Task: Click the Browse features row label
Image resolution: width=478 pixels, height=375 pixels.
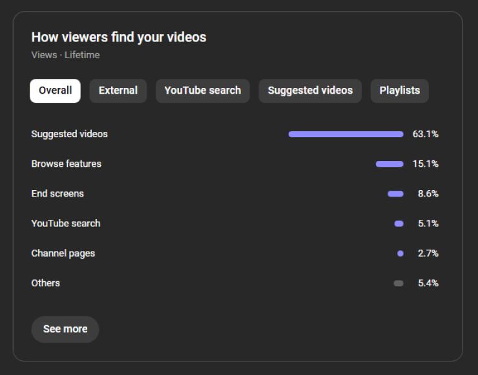Action: 67,164
